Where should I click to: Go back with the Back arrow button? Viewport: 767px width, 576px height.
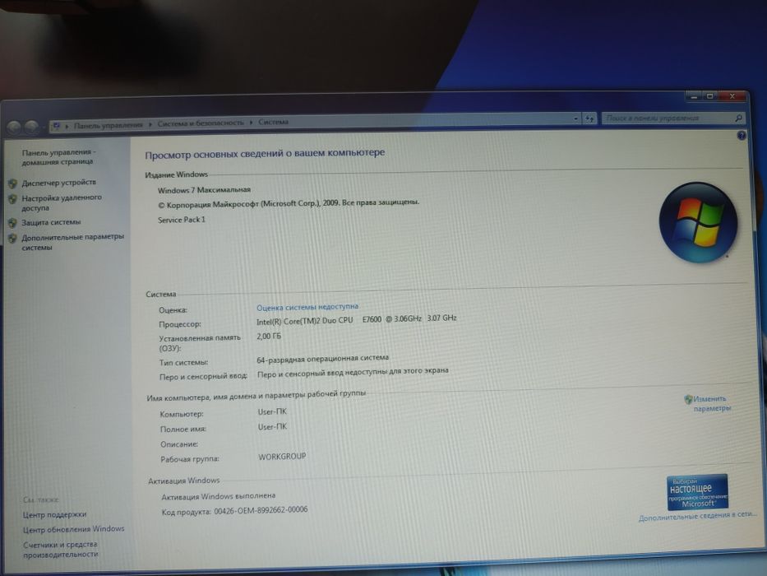14,128
